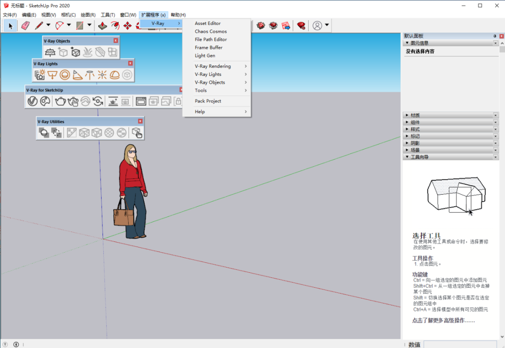Create a V-Ray Dome Light
The width and height of the screenshot is (505, 348).
(x=115, y=75)
